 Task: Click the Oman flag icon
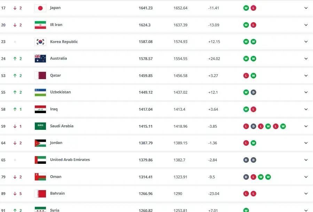(x=40, y=177)
